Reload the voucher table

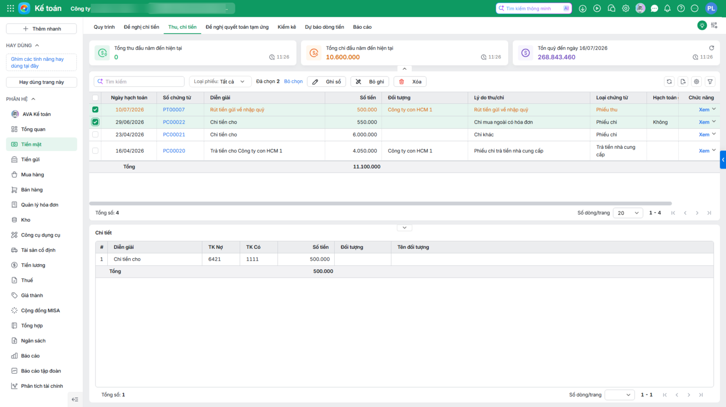[x=669, y=82]
